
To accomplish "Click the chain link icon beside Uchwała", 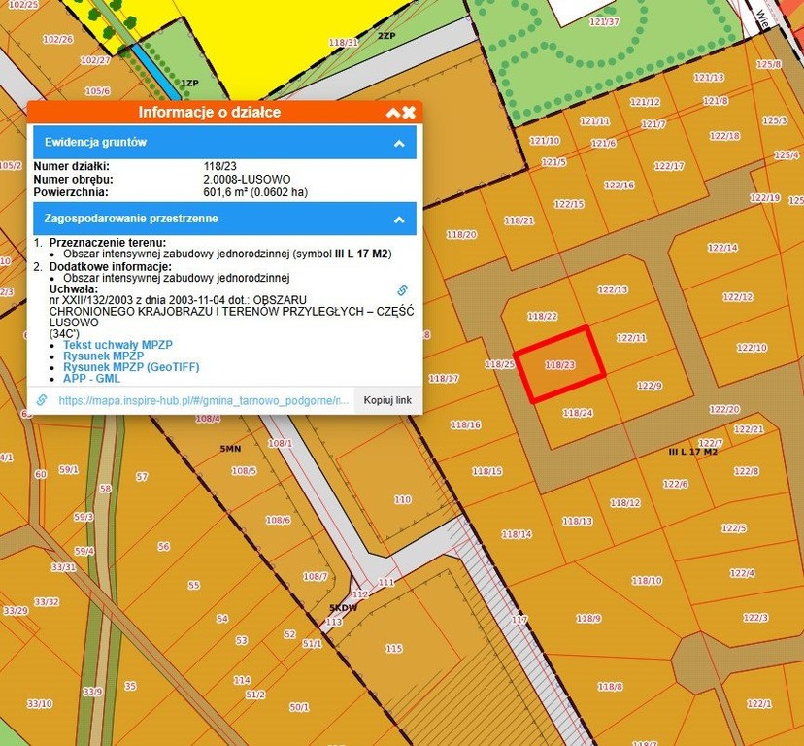I will tap(403, 289).
